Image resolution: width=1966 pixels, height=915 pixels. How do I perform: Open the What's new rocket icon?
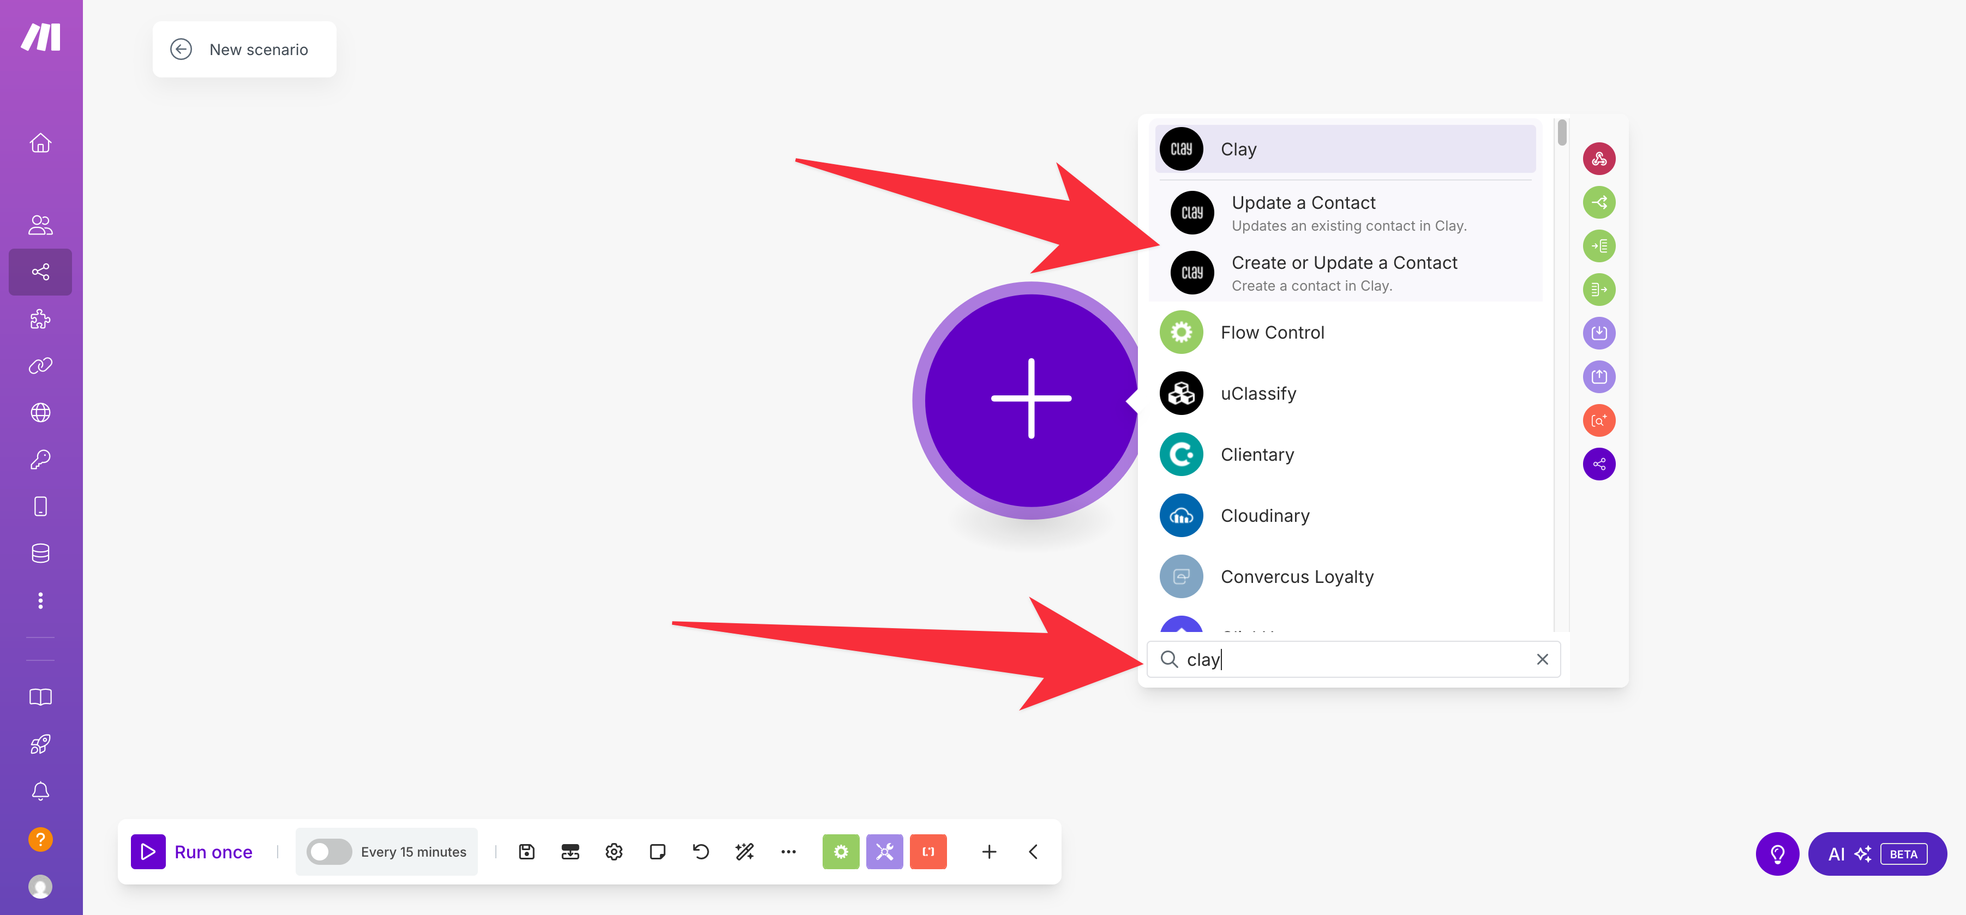(40, 743)
